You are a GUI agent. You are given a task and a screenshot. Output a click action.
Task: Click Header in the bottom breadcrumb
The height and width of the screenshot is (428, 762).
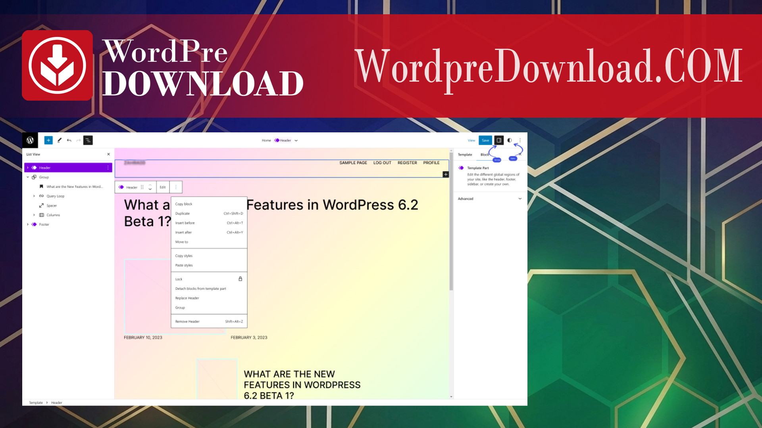tap(57, 403)
